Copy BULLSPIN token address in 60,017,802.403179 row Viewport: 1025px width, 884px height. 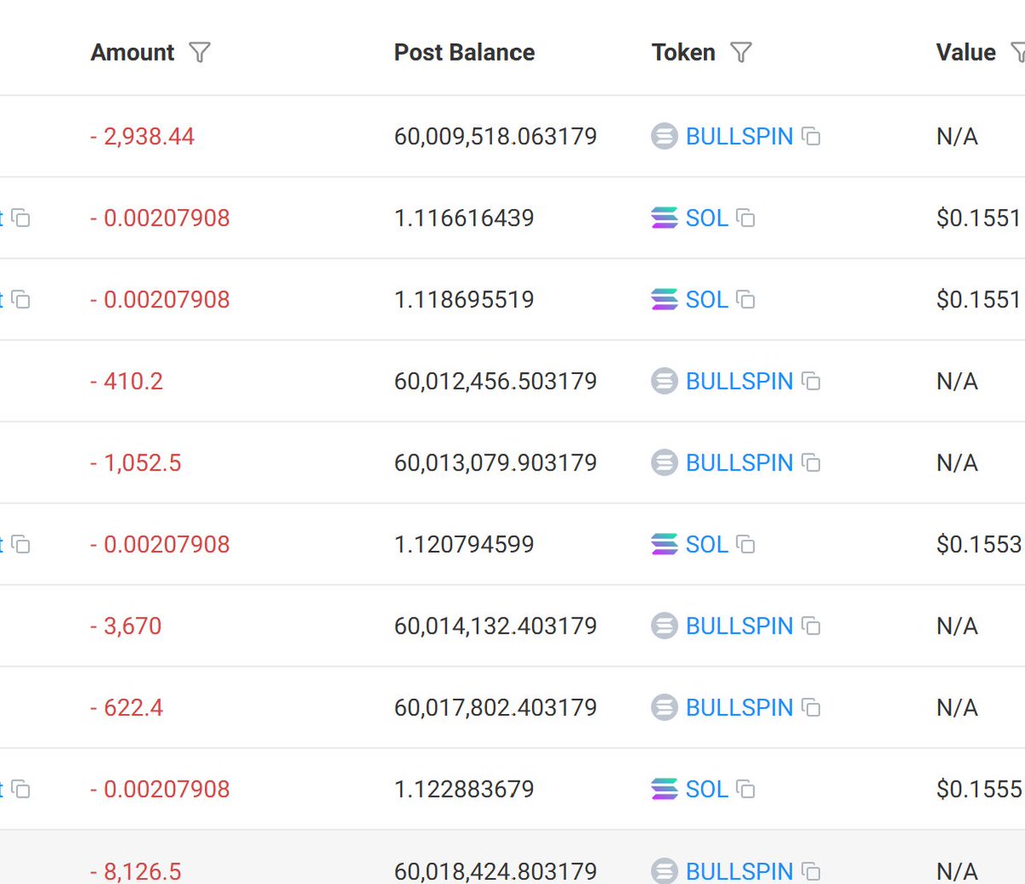pyautogui.click(x=811, y=708)
